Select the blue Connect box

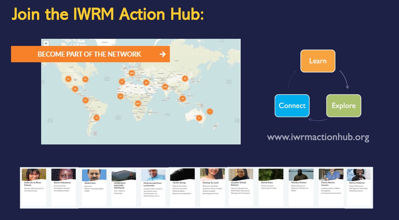point(292,106)
